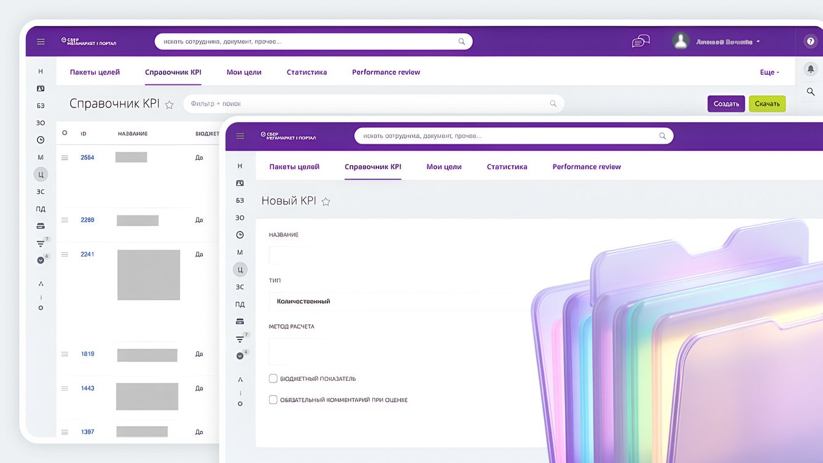
Task: Star the Новый KPI page as favorite
Action: (326, 201)
